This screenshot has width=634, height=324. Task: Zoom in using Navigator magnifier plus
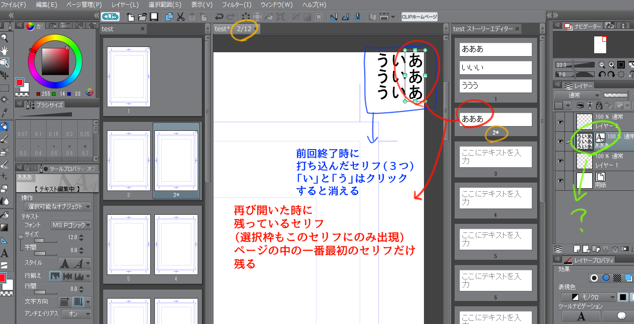click(x=611, y=65)
